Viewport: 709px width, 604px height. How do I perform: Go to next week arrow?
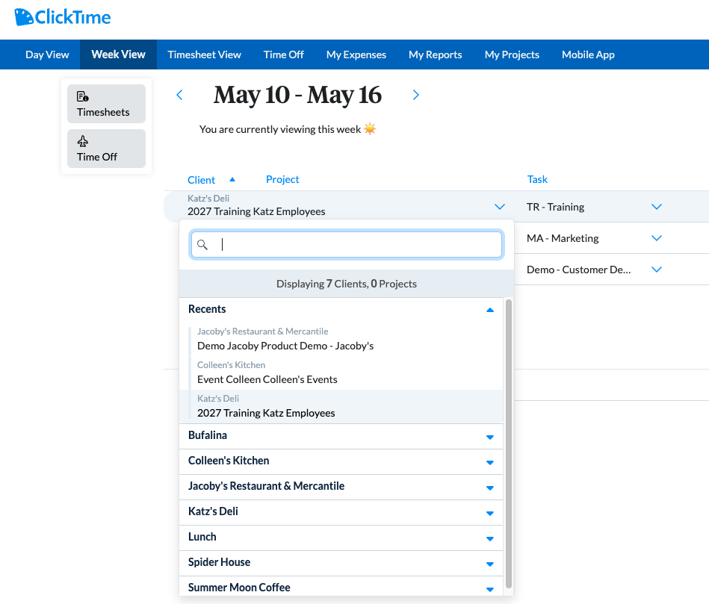[x=416, y=95]
